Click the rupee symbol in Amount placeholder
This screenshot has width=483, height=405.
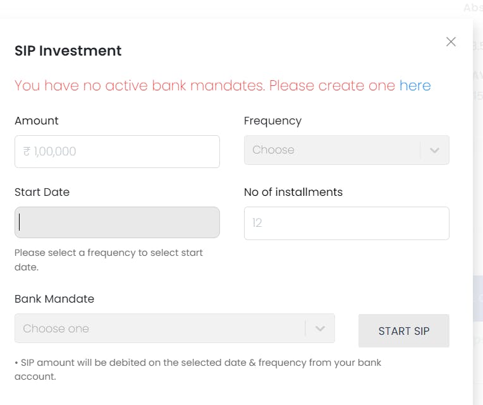point(27,152)
